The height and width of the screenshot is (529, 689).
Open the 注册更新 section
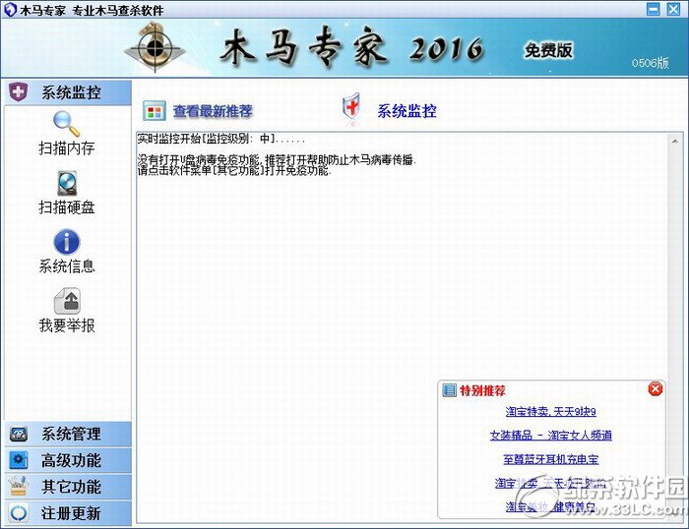(x=68, y=513)
